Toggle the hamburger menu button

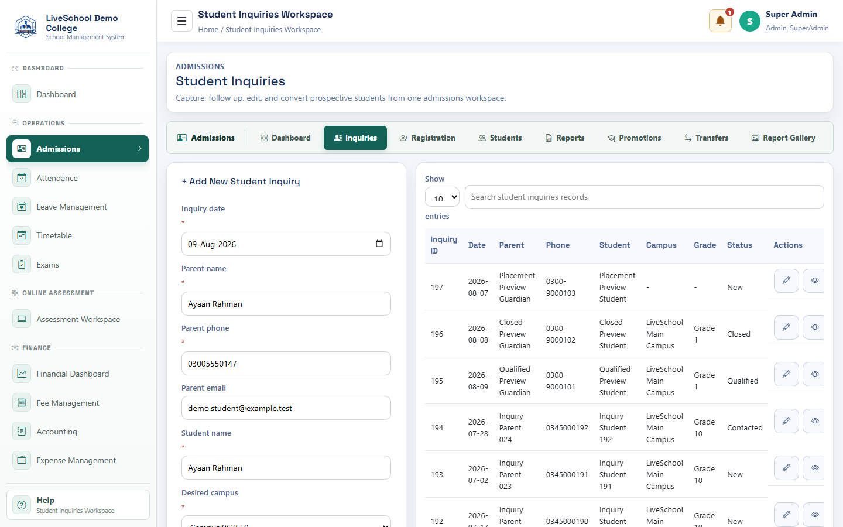[181, 21]
